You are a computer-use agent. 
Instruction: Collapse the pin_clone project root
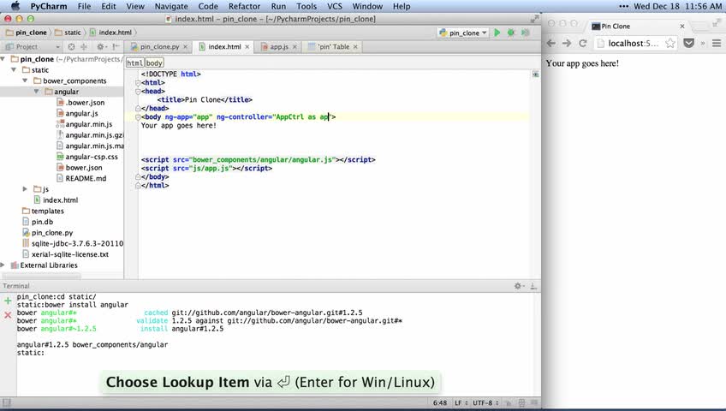click(3, 59)
